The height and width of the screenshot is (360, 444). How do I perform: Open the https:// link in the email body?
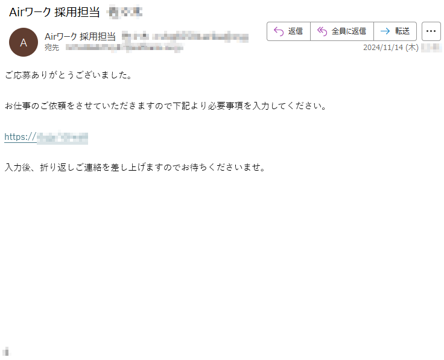point(46,137)
